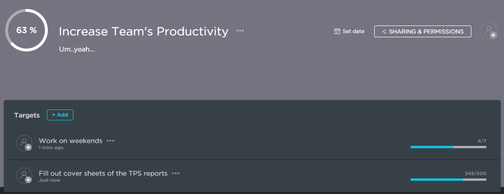Screen dimensions: 504x194
Task: Click the add owner avatar beside Sharing & Permissions
Action: (x=488, y=31)
